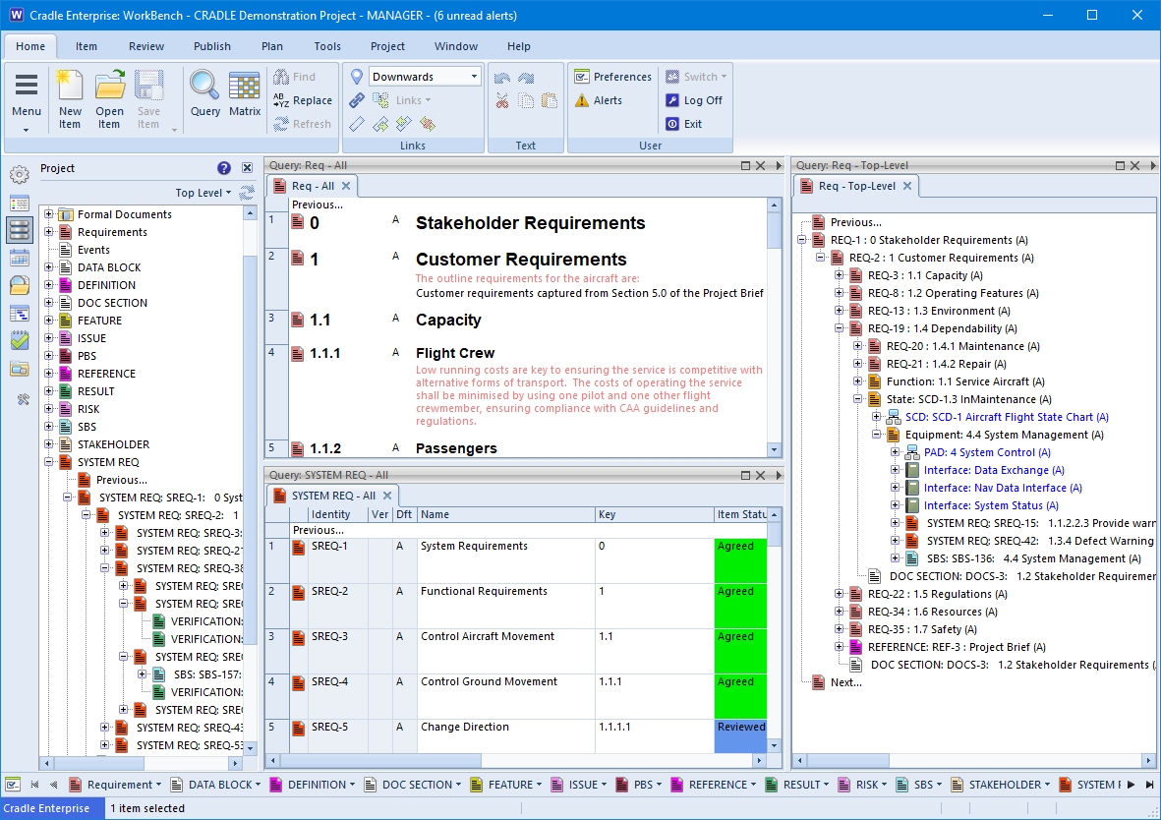Select the crossed tools icon in Project sidebar
Screen dimensions: 1161x820
pos(23,399)
